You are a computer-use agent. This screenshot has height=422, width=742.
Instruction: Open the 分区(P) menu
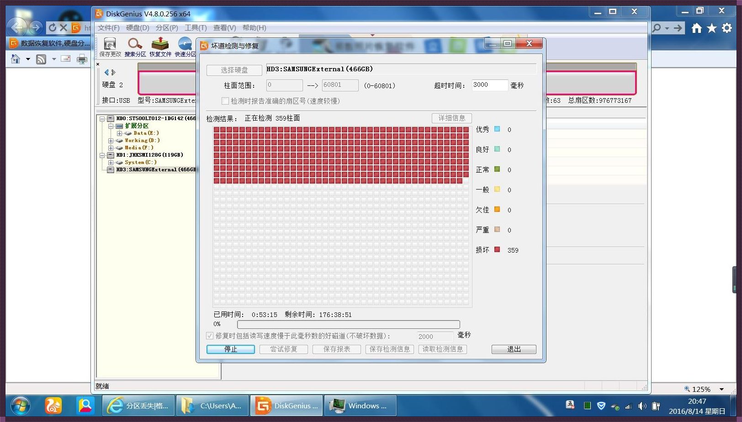coord(167,28)
